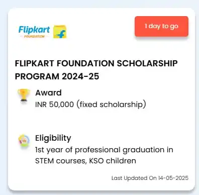Click the yellow Flipkart shopping bag icon
This screenshot has height=195, width=199.
tap(60, 32)
